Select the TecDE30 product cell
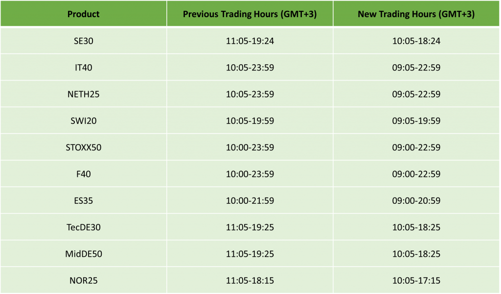Screen dimensions: 501x294 click(83, 227)
